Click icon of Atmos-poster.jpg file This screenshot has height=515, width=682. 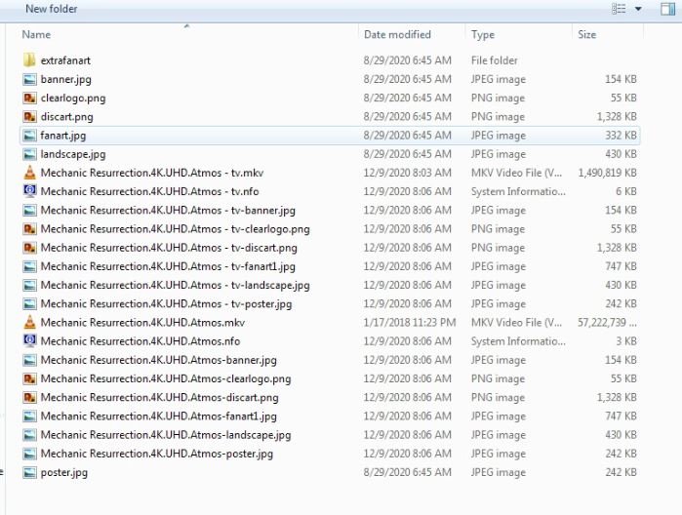point(29,454)
